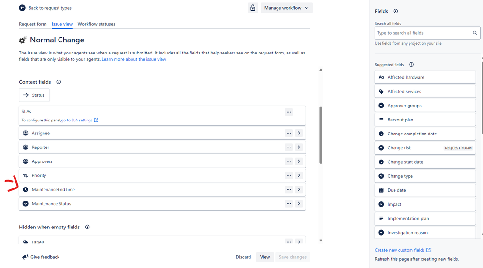This screenshot has width=483, height=268.
Task: Click the Suggested fields info icon
Action: point(411,65)
